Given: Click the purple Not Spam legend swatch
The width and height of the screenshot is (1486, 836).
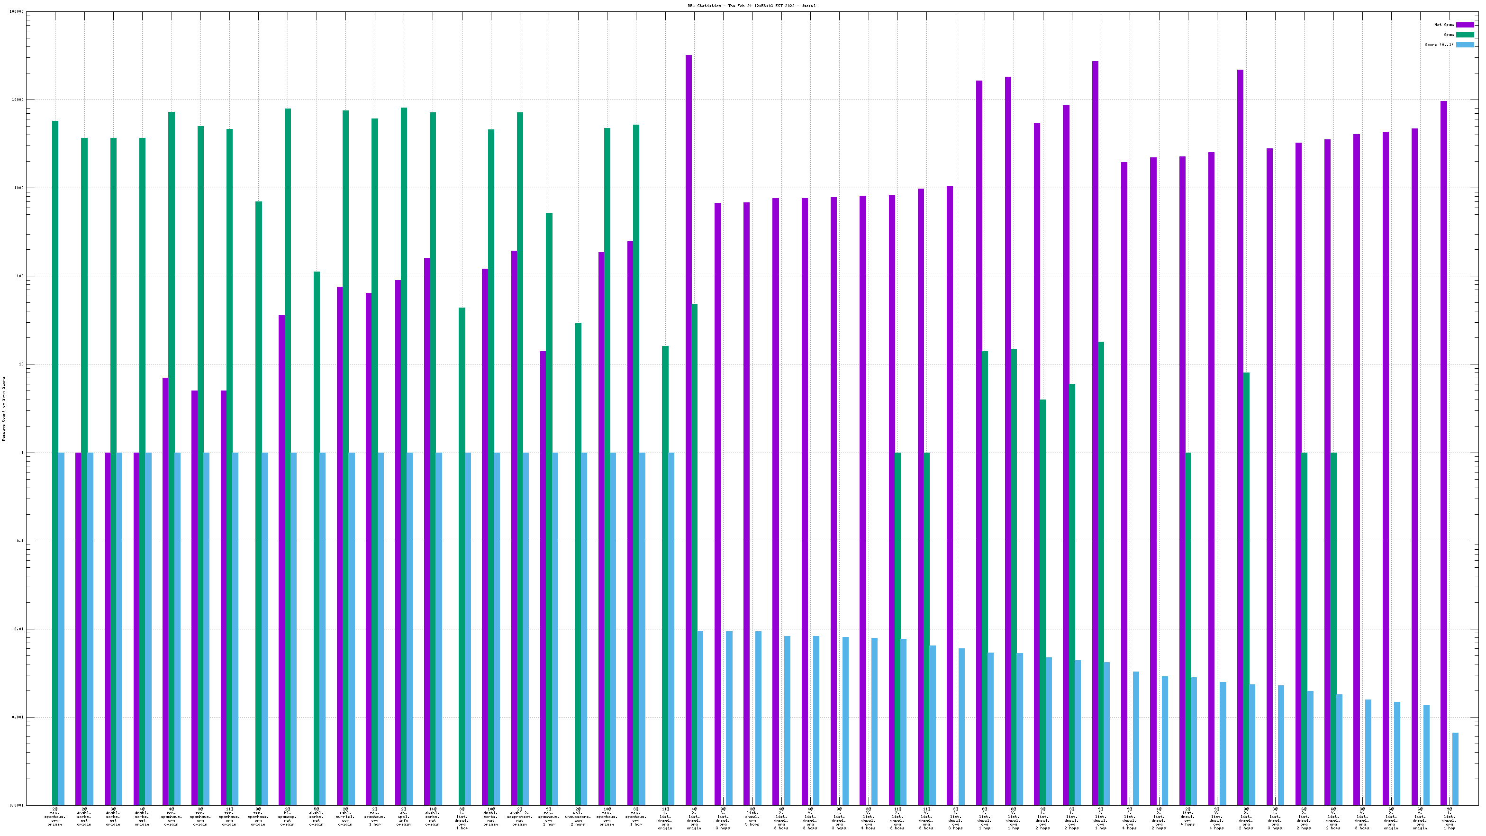Looking at the screenshot, I should [1465, 25].
